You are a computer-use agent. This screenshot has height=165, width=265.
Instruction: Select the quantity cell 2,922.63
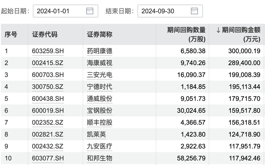(193, 146)
